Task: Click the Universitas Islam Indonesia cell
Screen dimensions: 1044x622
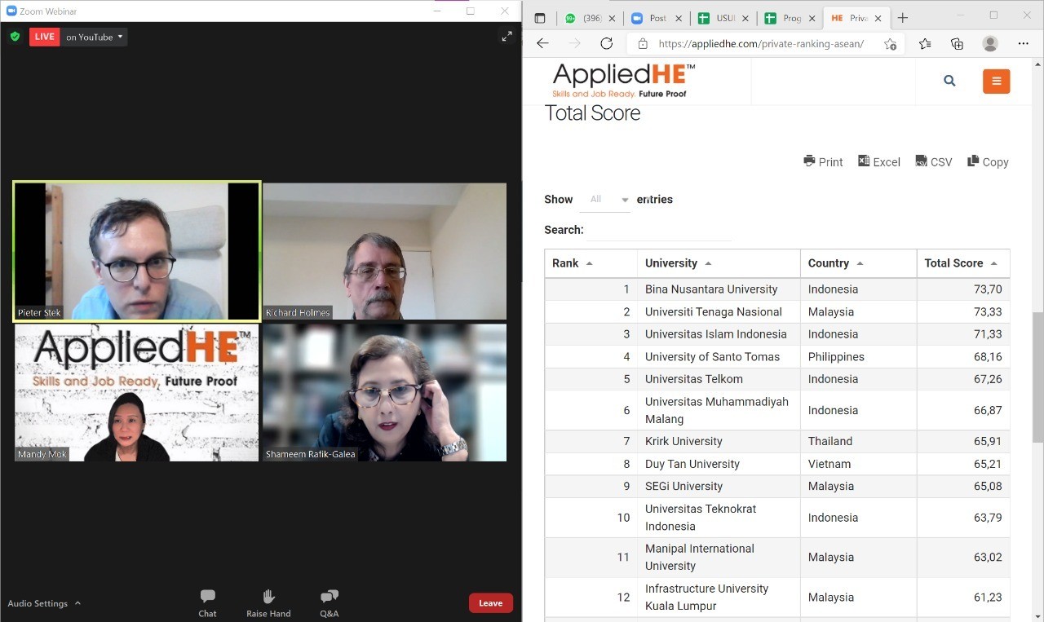Action: 719,334
